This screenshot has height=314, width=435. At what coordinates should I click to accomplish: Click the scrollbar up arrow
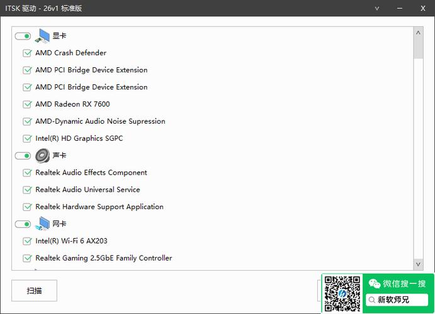coord(418,33)
